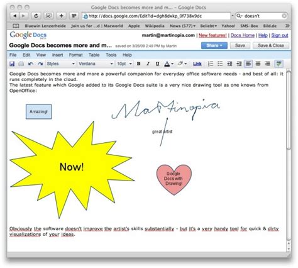Open the Apple bookmark
Image resolution: width=298 pixels, height=268 pixels.
(x=134, y=26)
